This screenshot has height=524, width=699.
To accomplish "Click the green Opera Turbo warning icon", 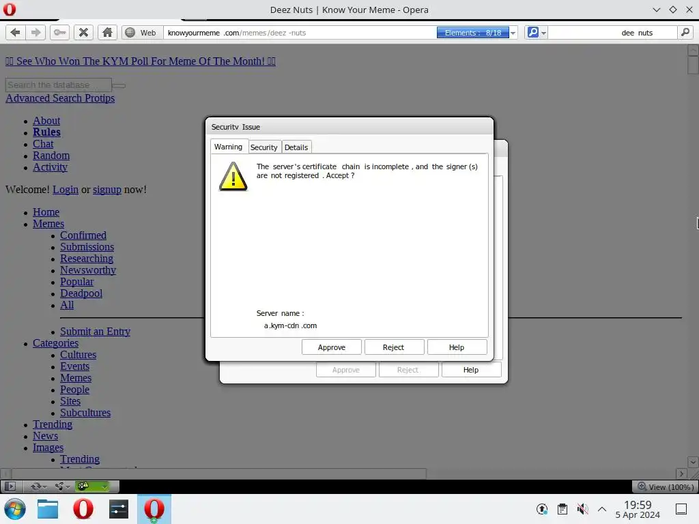I will [x=84, y=486].
